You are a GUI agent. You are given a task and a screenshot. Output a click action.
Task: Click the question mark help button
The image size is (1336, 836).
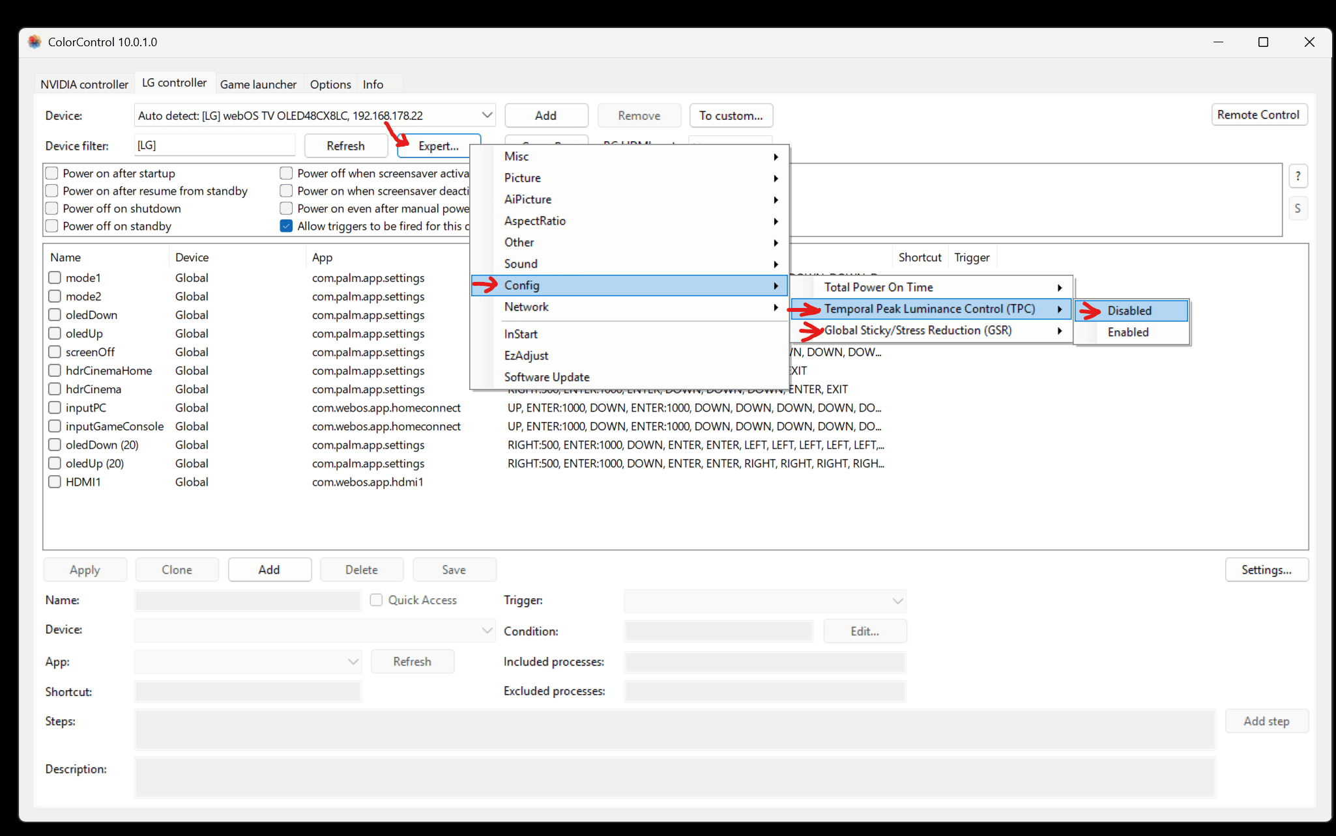pos(1298,176)
